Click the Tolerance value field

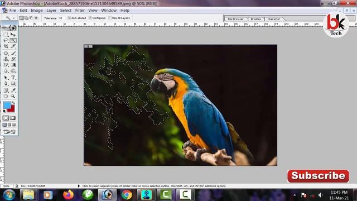tap(61, 18)
